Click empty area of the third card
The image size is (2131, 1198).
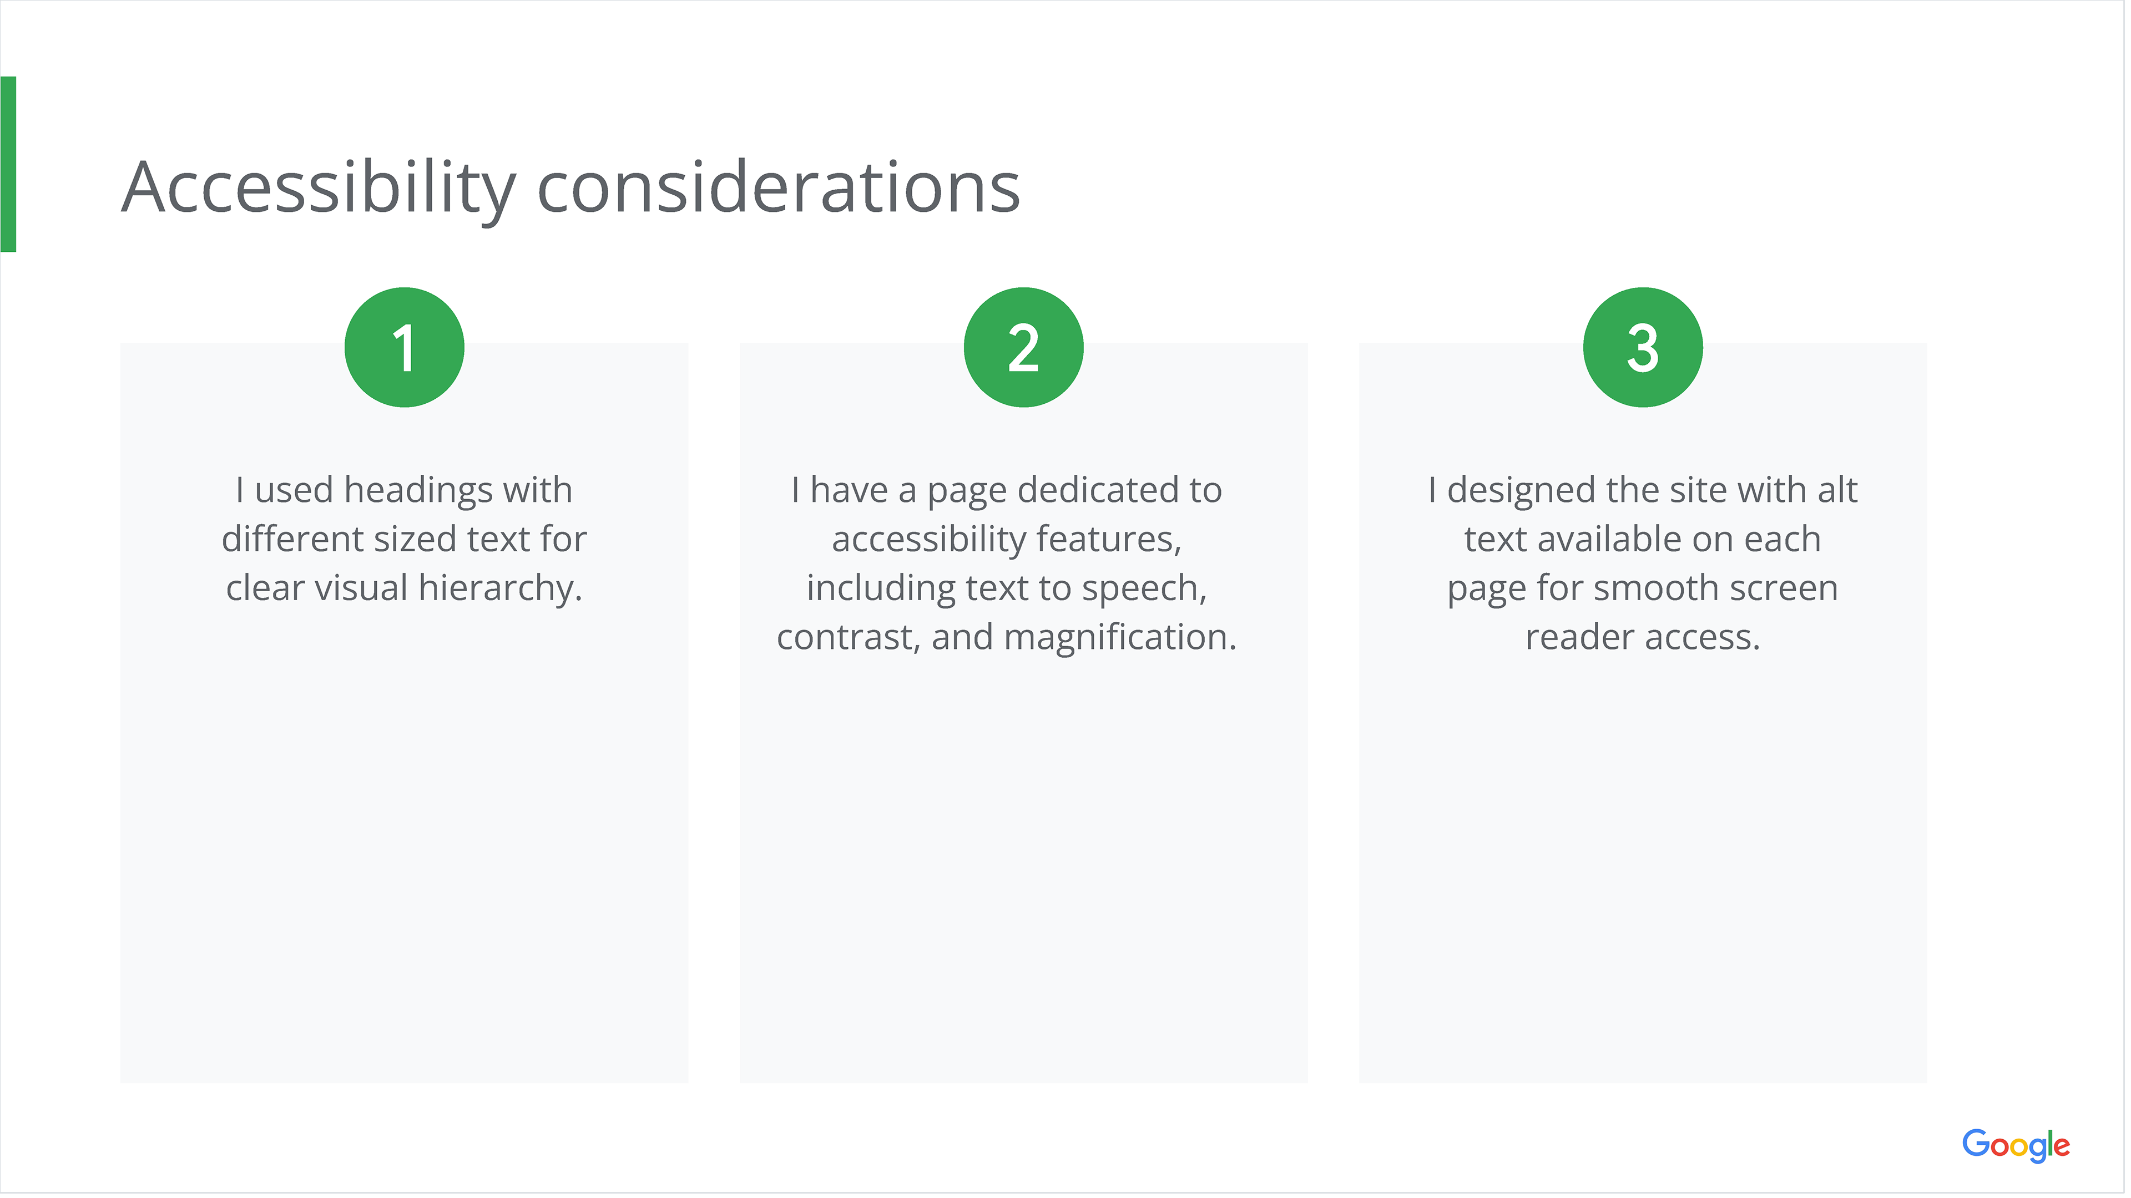click(1642, 868)
